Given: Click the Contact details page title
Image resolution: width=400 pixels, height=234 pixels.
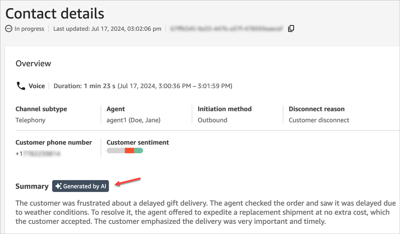Looking at the screenshot, I should tap(55, 13).
